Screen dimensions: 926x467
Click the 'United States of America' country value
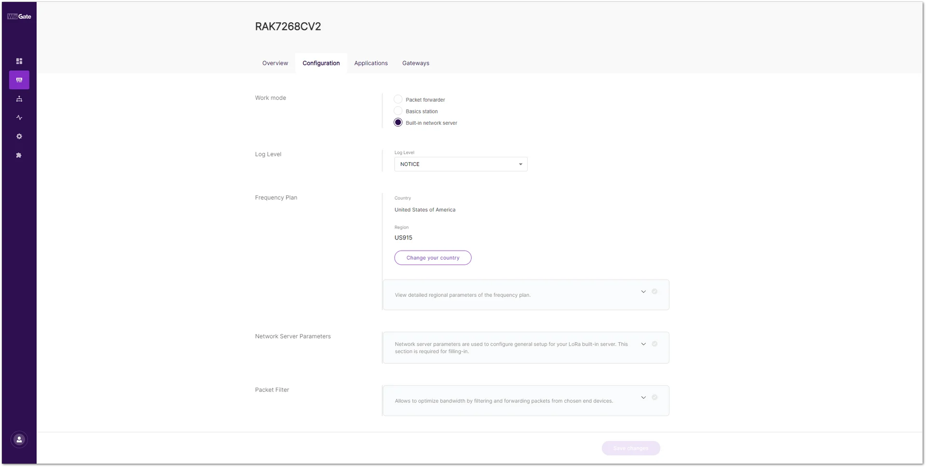click(x=425, y=210)
